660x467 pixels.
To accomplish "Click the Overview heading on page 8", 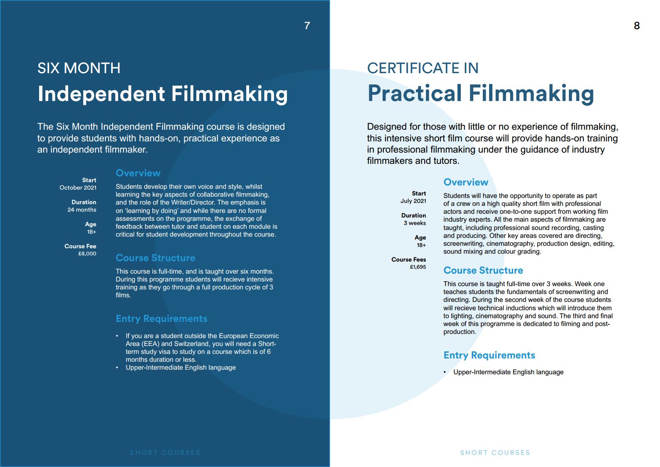I will click(466, 182).
